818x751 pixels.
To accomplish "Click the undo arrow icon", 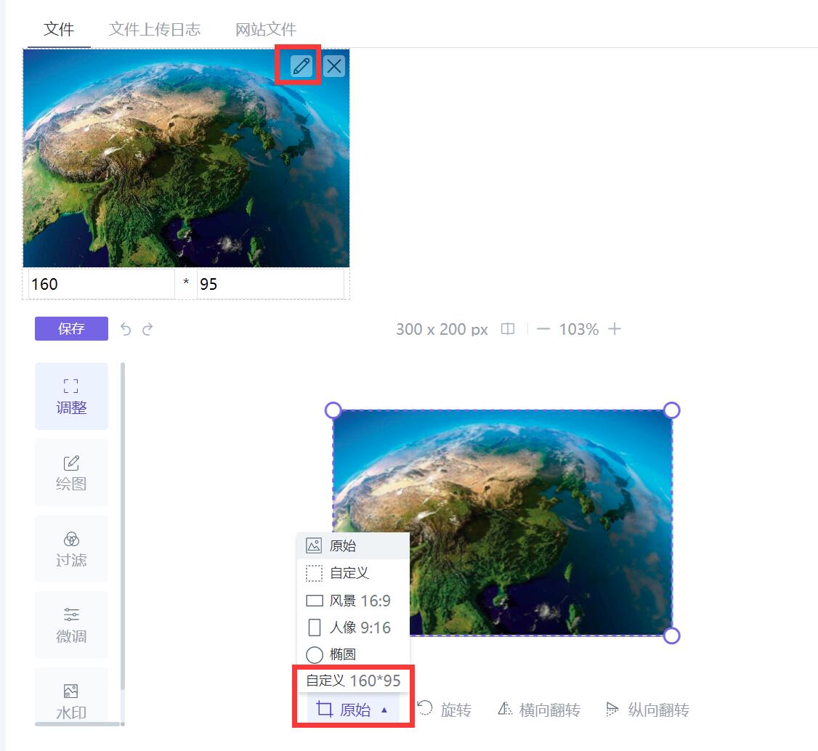I will [125, 329].
